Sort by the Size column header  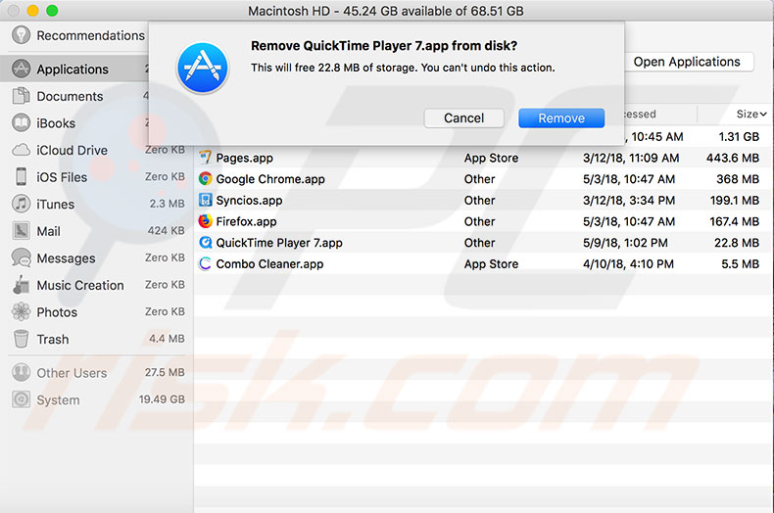[x=750, y=114]
